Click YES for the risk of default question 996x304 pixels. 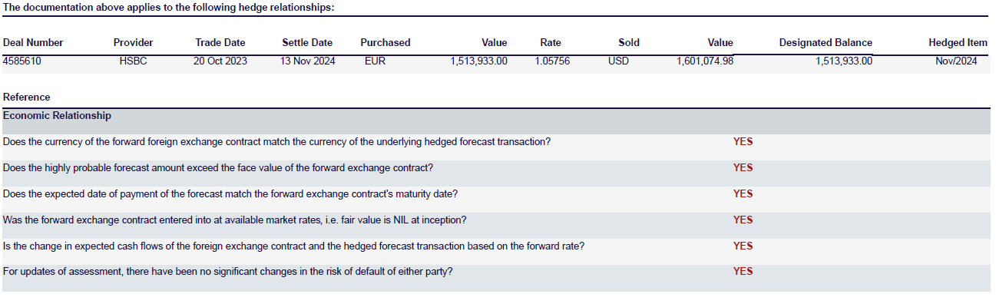click(x=743, y=272)
